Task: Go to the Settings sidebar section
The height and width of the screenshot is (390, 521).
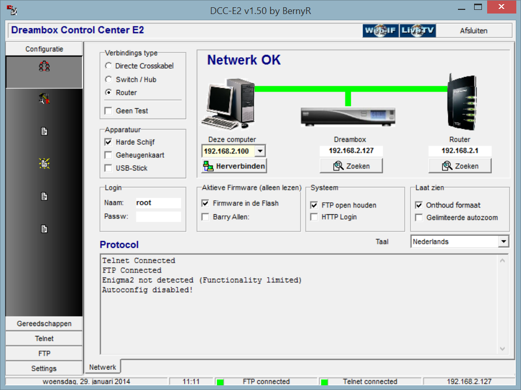Action: pyautogui.click(x=44, y=368)
